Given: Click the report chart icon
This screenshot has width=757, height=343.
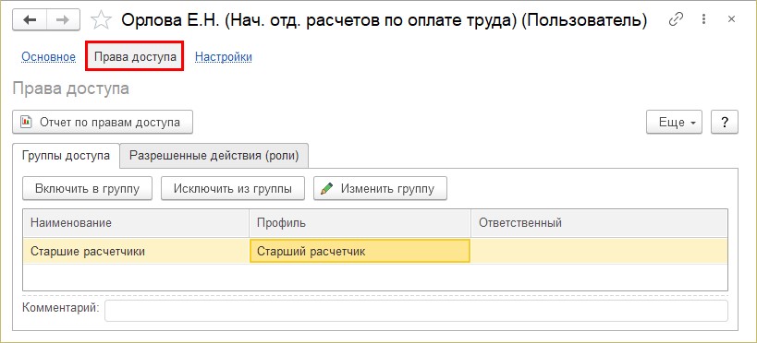Looking at the screenshot, I should (26, 122).
